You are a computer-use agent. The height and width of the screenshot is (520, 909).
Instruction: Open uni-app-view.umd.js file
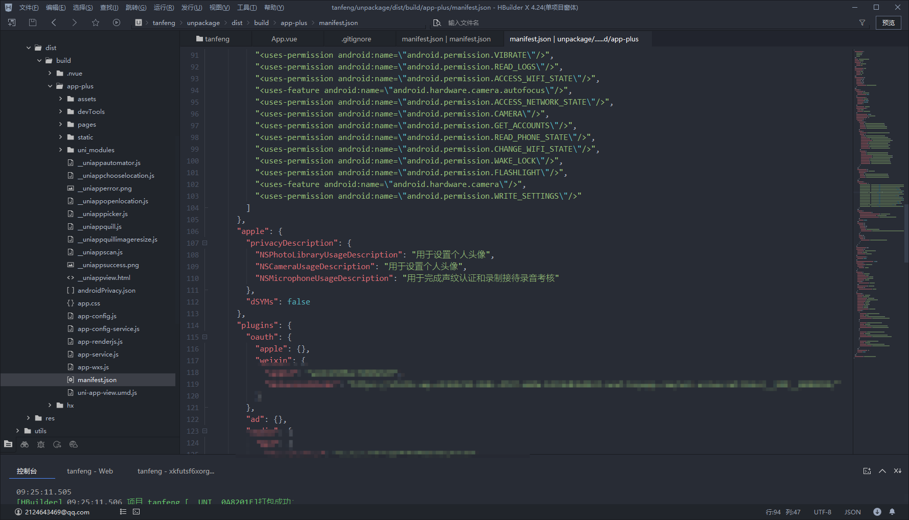107,392
